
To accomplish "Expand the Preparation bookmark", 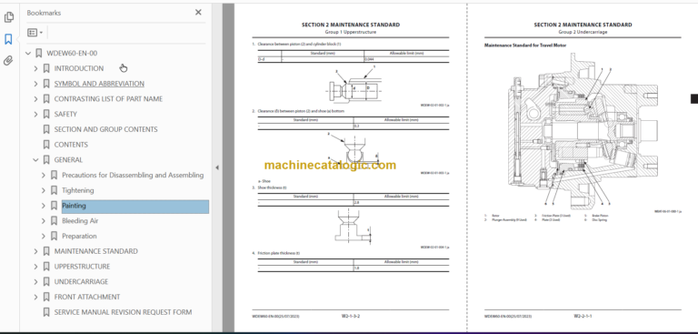I will (44, 236).
